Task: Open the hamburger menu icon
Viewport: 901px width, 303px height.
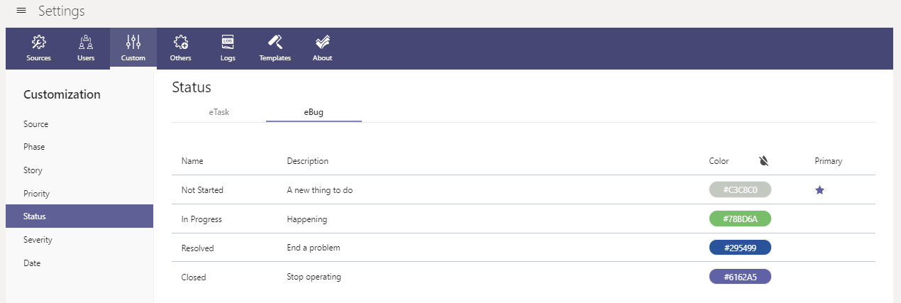Action: click(x=21, y=11)
